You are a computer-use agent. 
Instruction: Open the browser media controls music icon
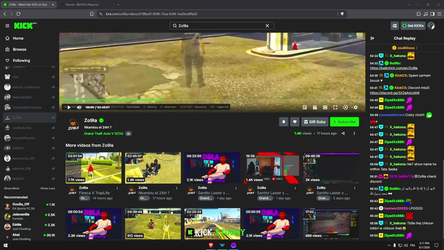426,14
